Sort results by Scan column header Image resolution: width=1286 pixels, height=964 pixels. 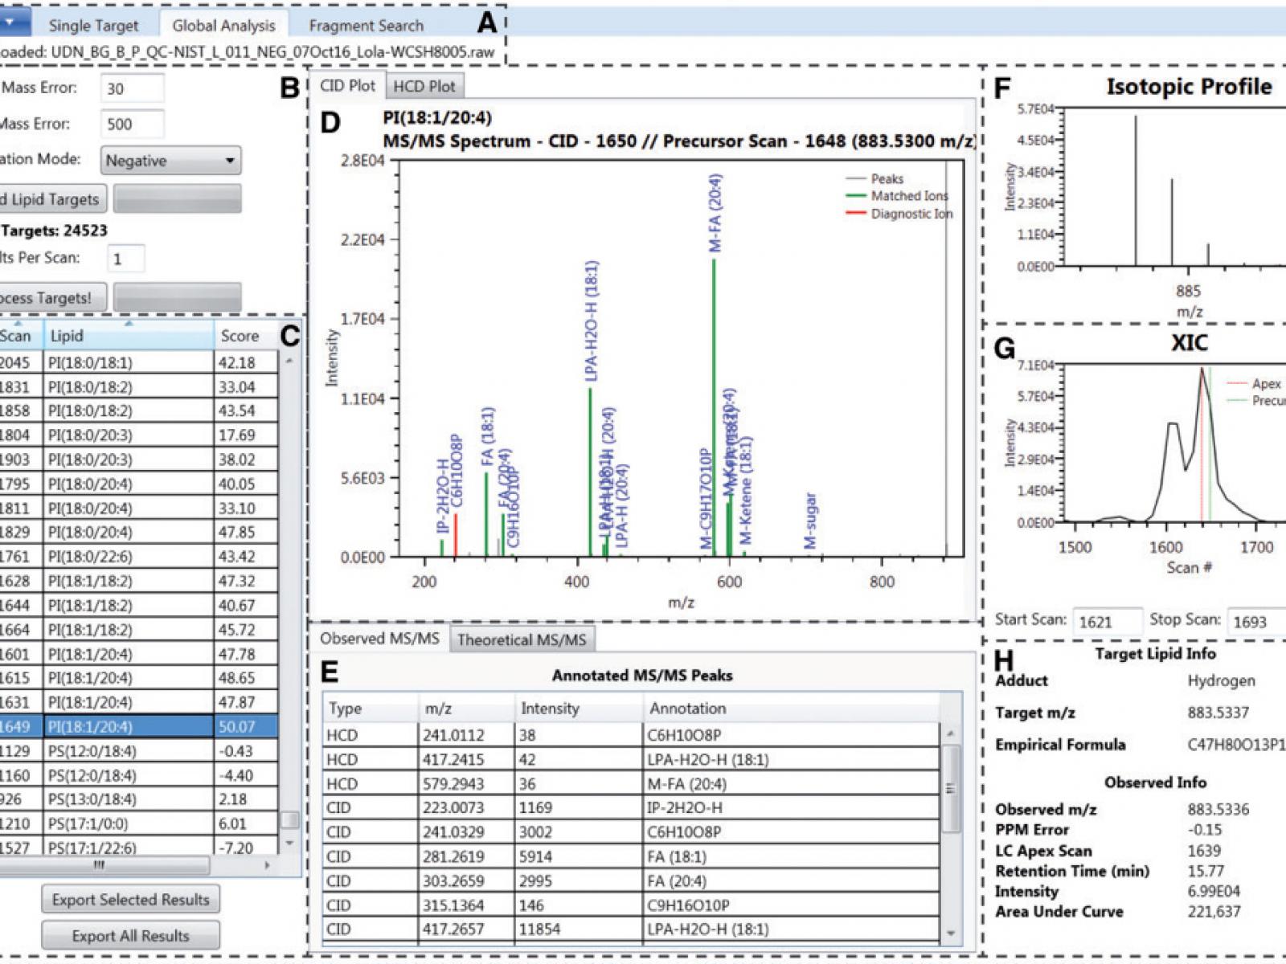[x=21, y=336]
